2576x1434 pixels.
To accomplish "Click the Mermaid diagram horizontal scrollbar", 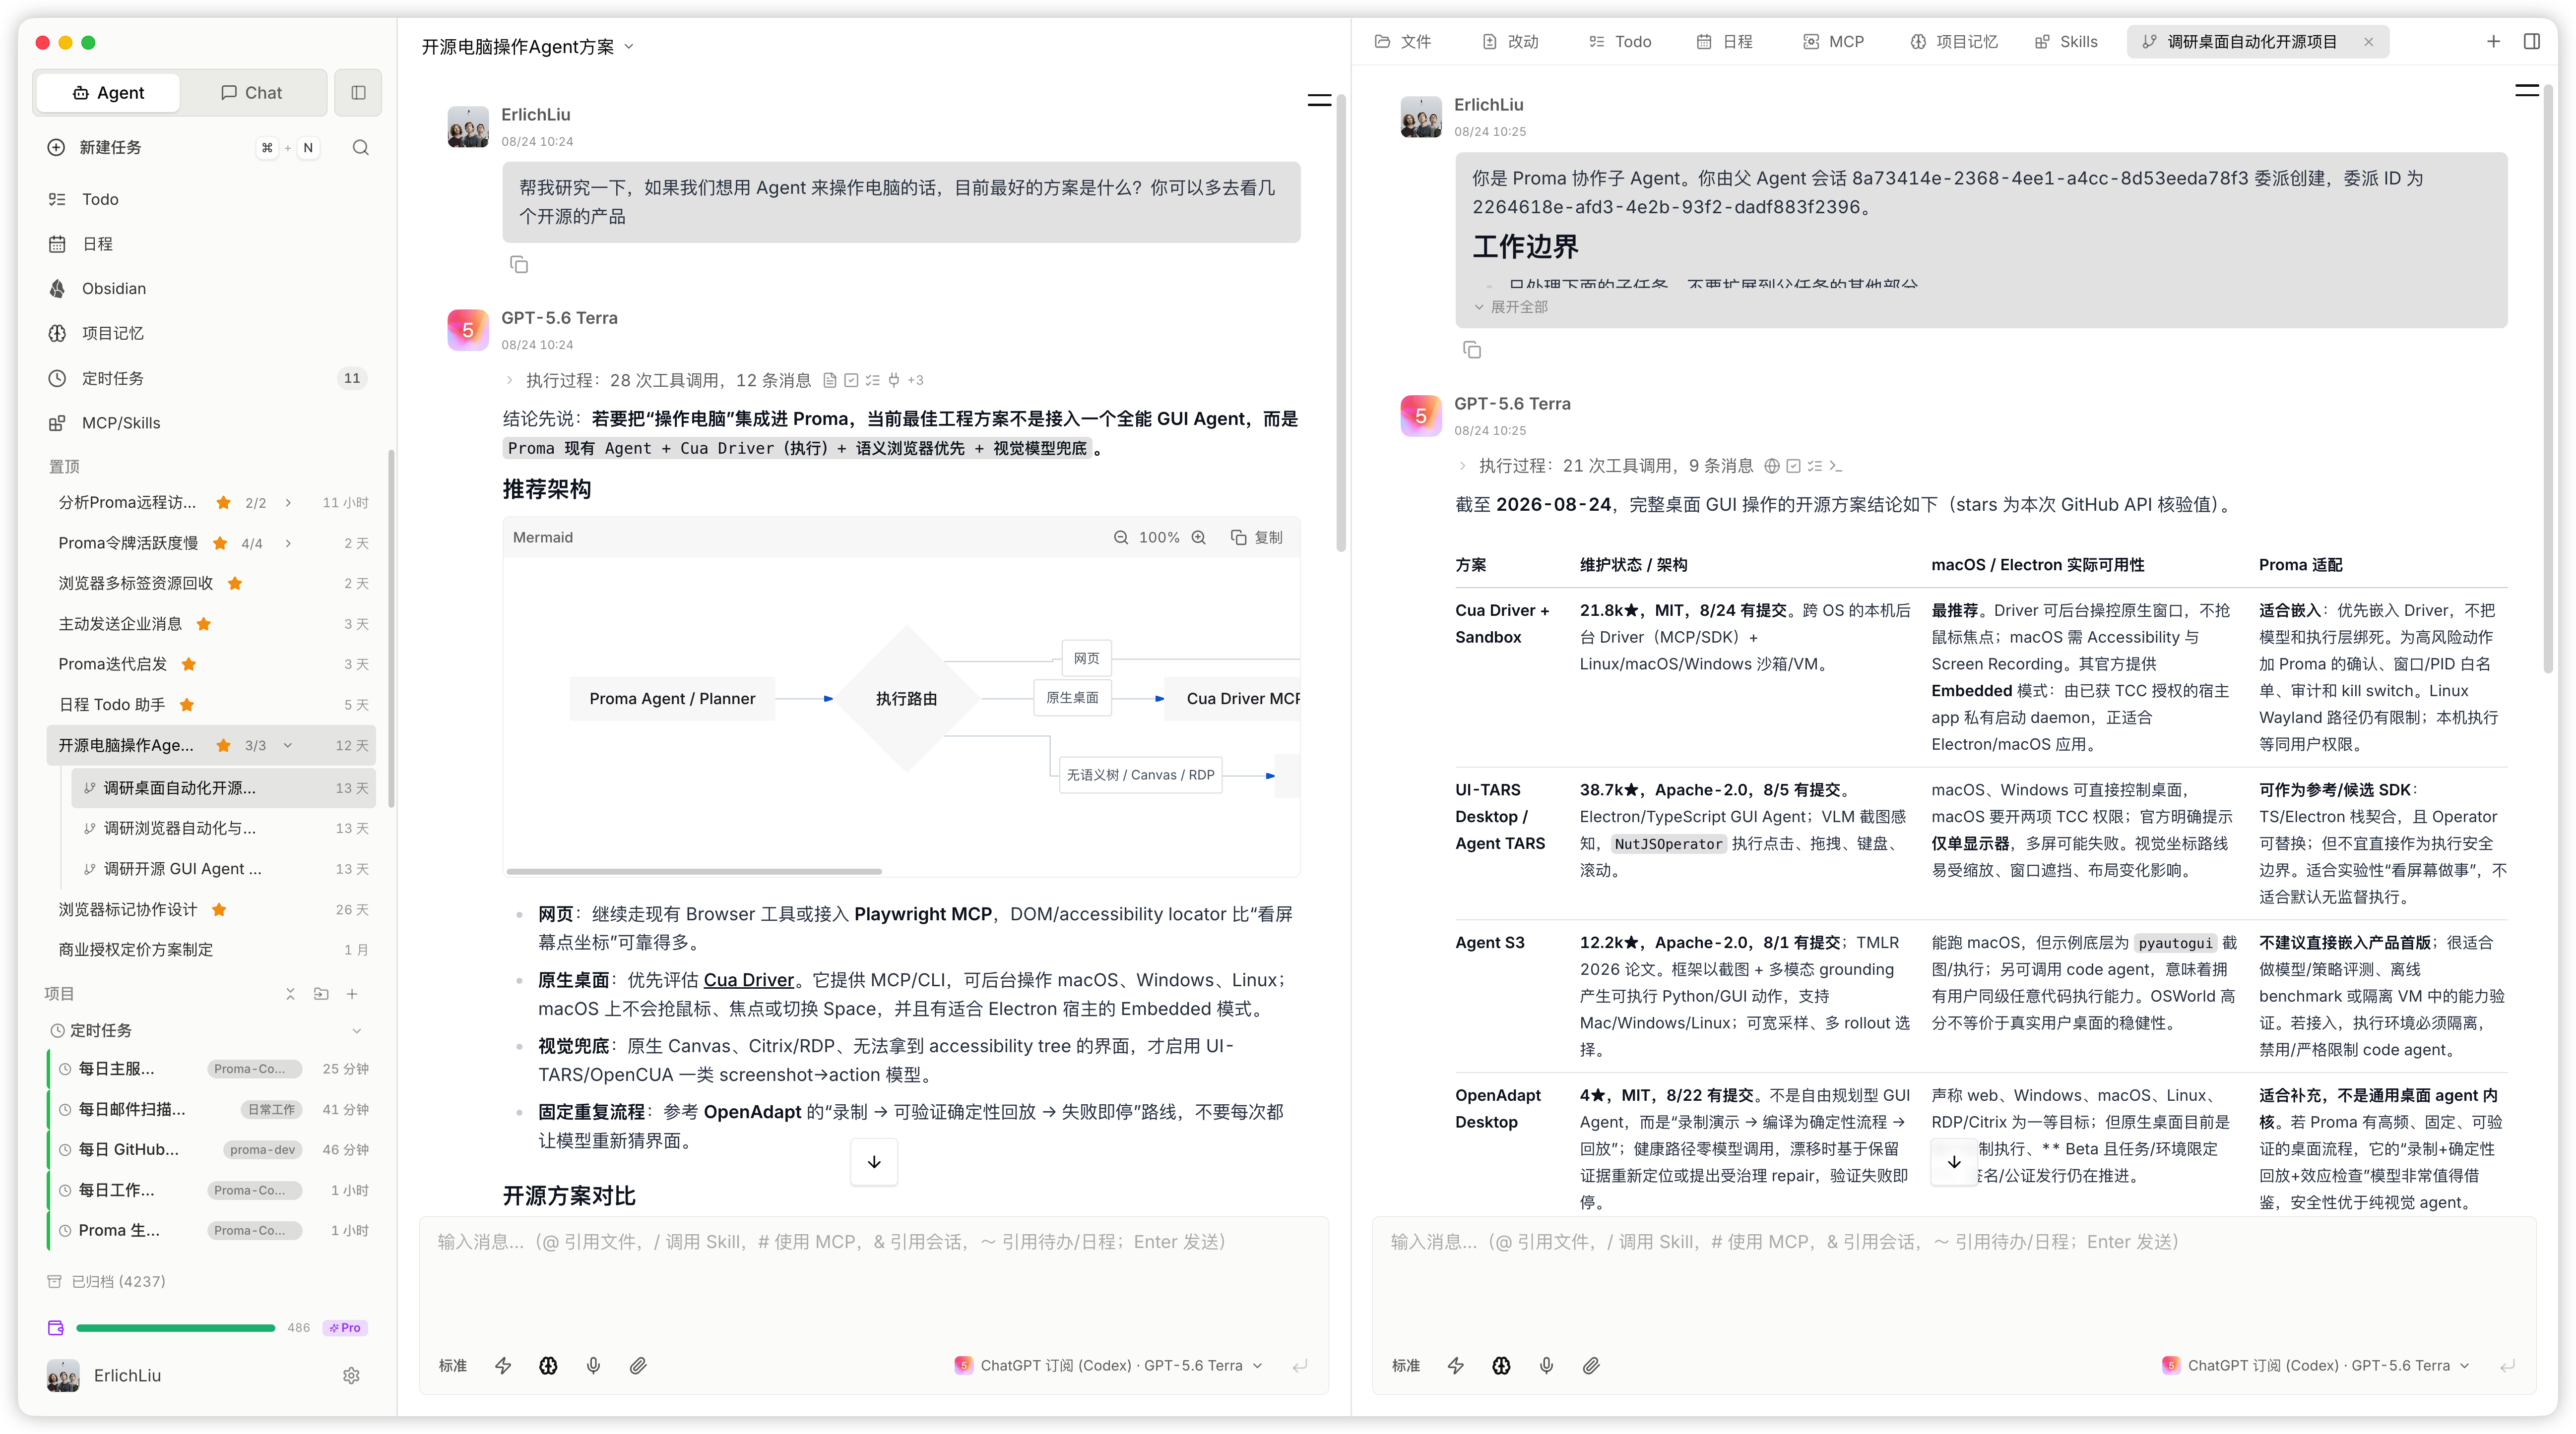I will point(694,871).
